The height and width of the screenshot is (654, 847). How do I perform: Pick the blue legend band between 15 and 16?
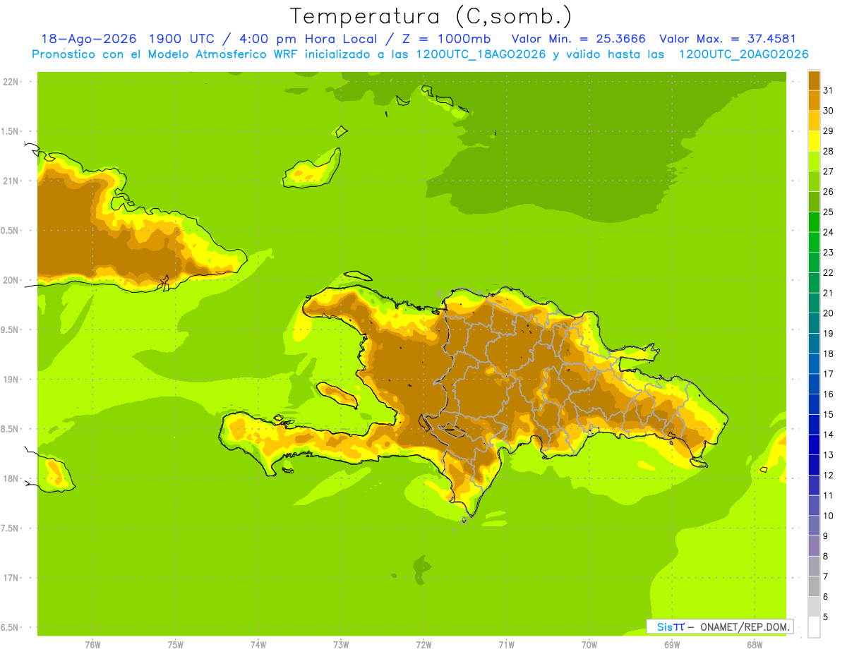pyautogui.click(x=814, y=404)
